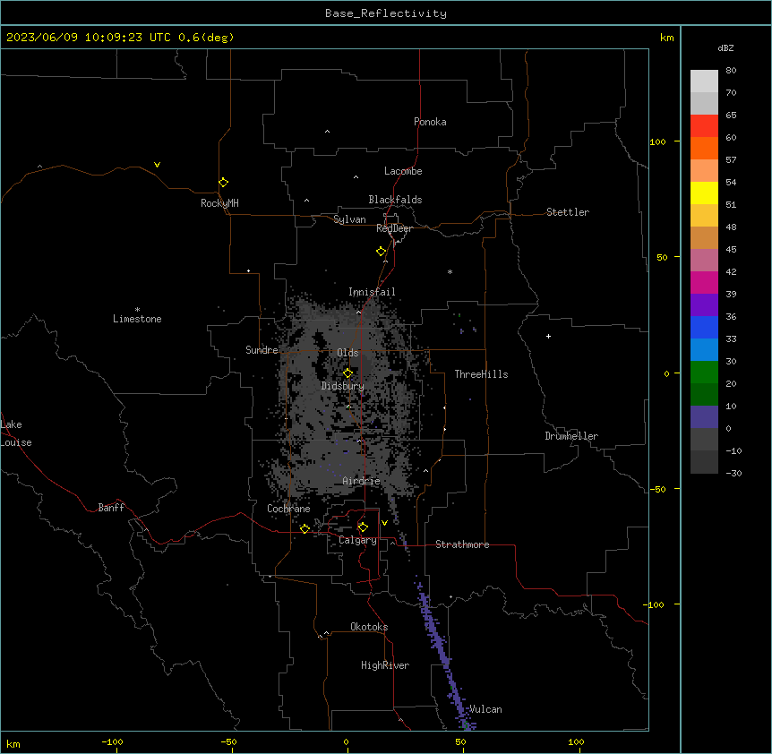The width and height of the screenshot is (772, 754).
Task: Click the Olds town label
Action: point(347,353)
